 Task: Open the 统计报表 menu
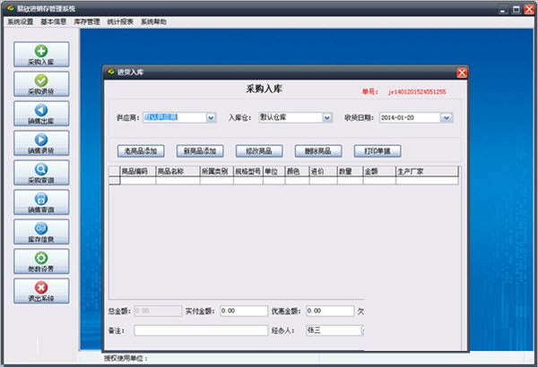[120, 22]
